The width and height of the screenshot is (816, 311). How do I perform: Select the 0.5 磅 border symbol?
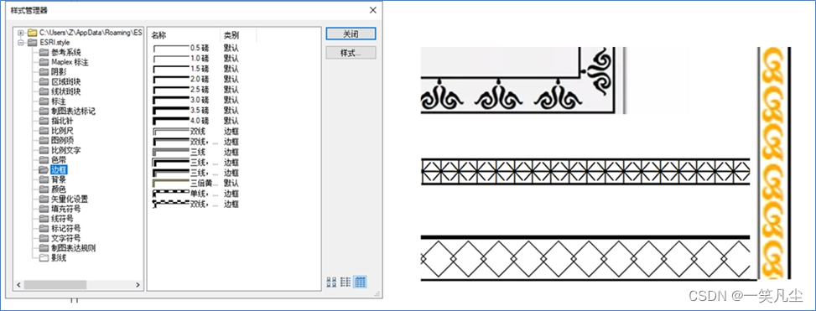(x=180, y=48)
